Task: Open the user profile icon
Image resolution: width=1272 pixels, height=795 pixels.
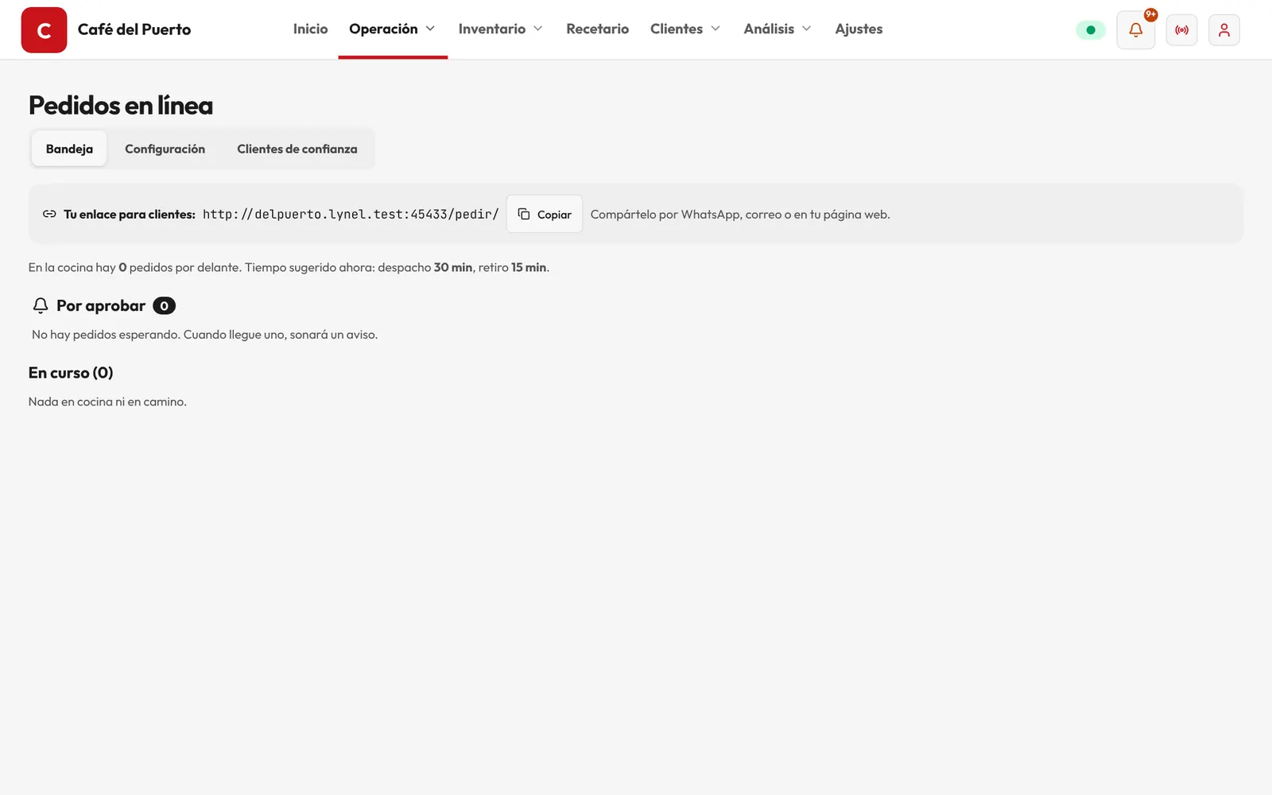Action: click(x=1224, y=30)
